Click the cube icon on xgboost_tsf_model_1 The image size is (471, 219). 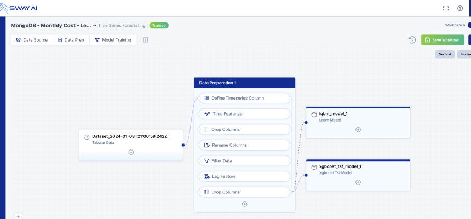tap(314, 167)
